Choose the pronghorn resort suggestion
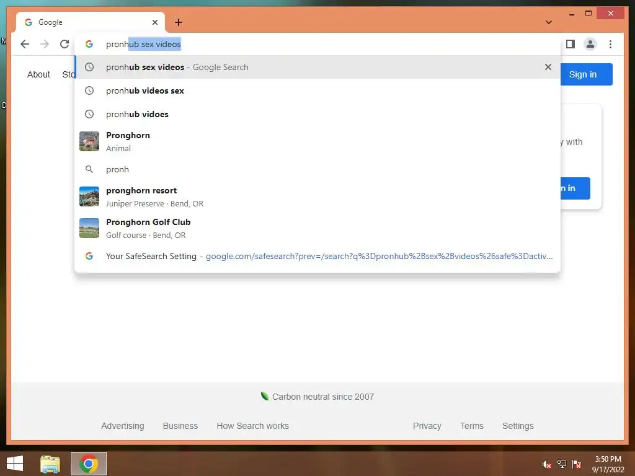The height and width of the screenshot is (476, 635). 317,196
